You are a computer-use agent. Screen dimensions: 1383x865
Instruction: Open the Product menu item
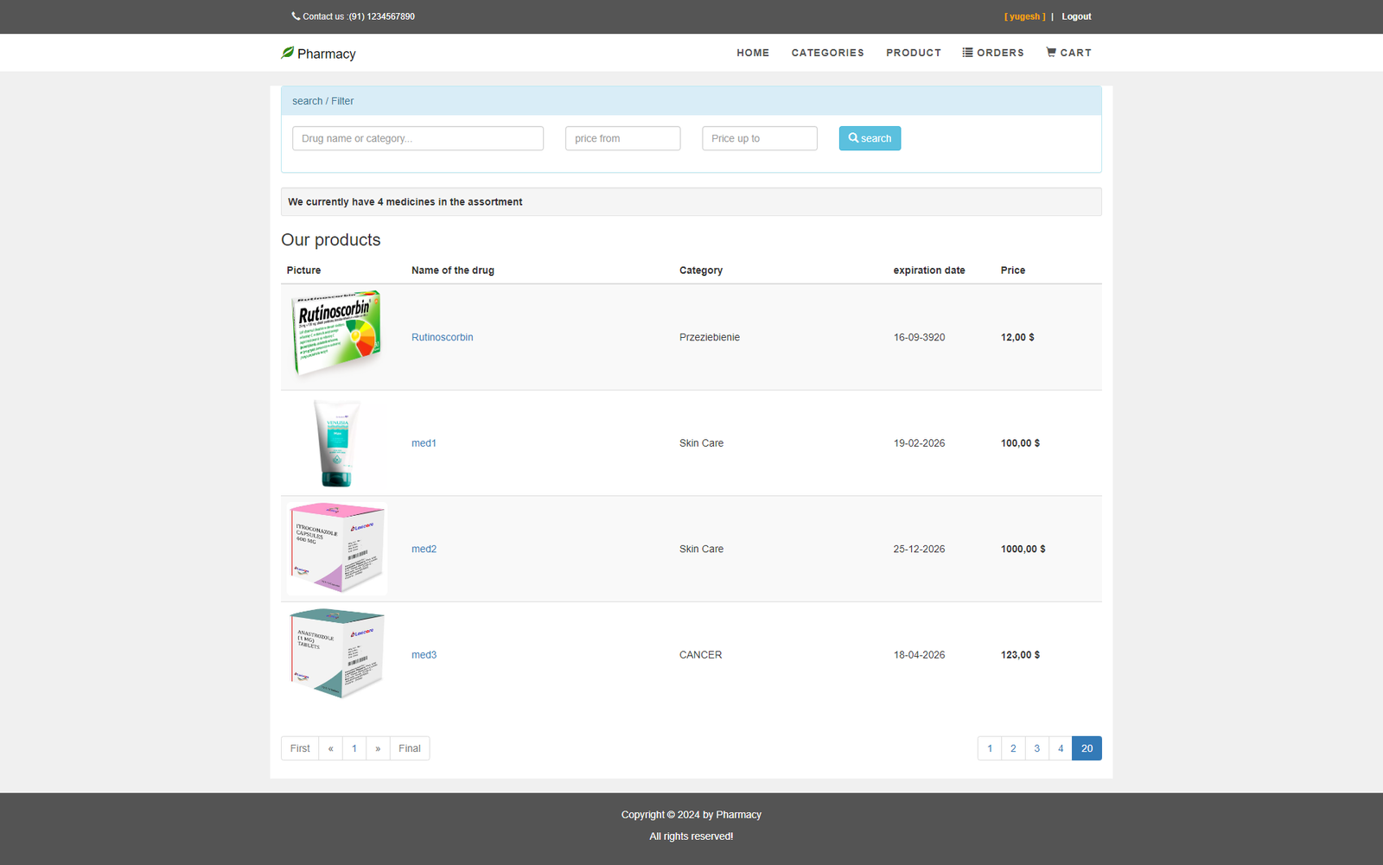913,53
